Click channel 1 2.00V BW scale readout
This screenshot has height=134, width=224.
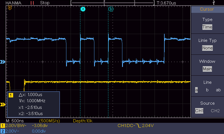[16, 126]
